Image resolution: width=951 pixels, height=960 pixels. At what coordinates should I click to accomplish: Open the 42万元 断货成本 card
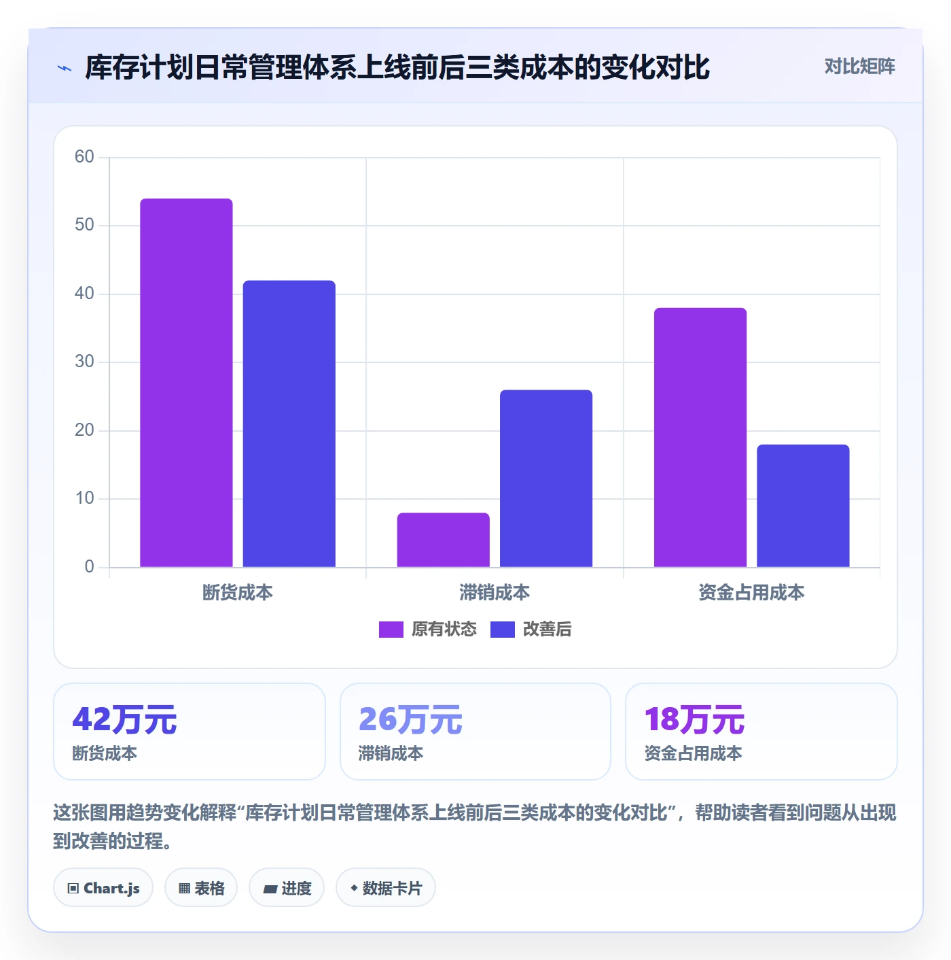click(190, 732)
